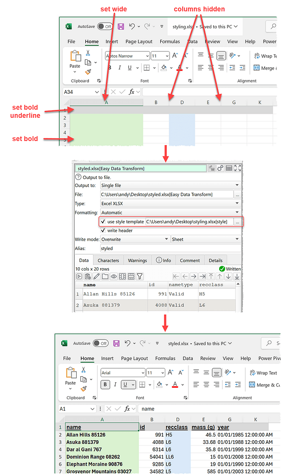Click Fill Color bucket in styling.xlsx ribbon
The height and width of the screenshot is (475, 281).
[164, 68]
